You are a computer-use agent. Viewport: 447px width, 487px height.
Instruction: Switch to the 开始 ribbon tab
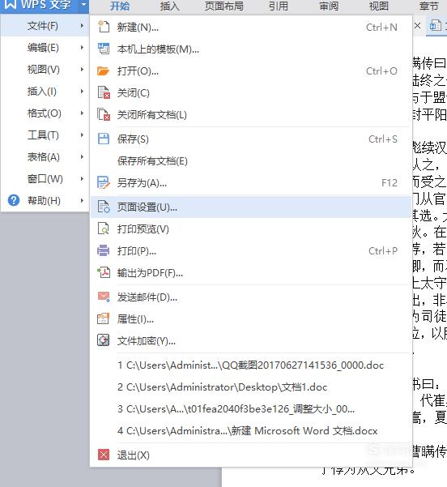pyautogui.click(x=120, y=6)
